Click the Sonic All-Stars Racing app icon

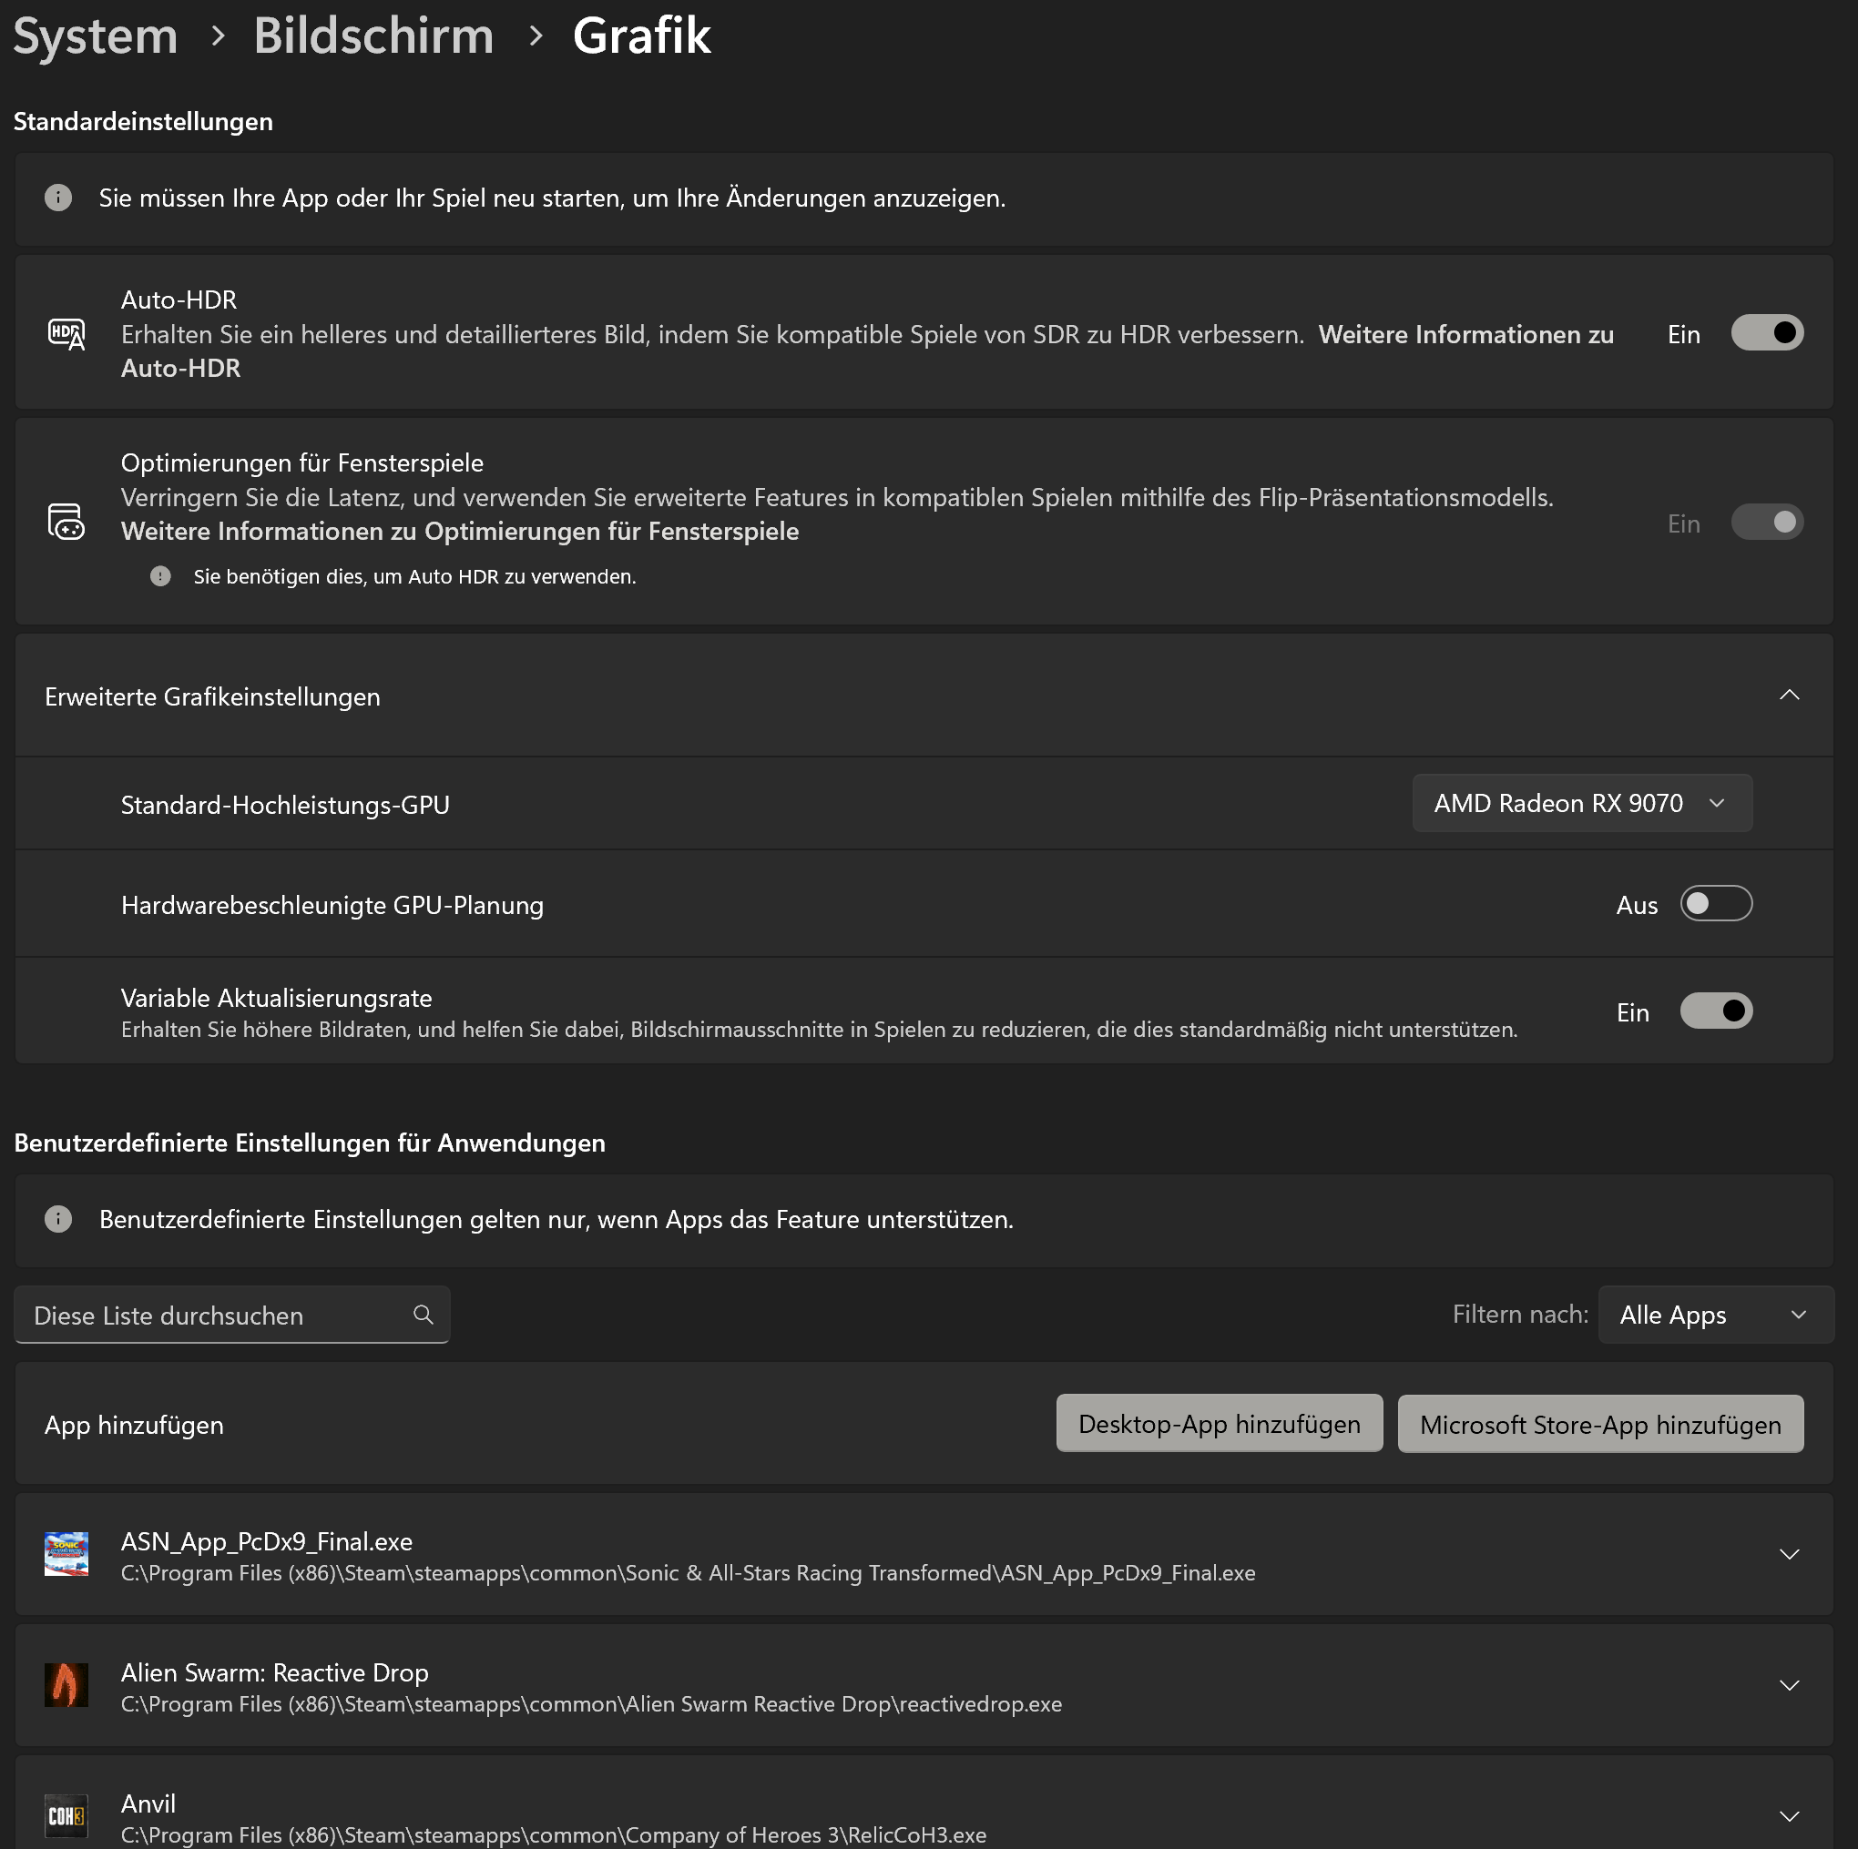tap(66, 1554)
